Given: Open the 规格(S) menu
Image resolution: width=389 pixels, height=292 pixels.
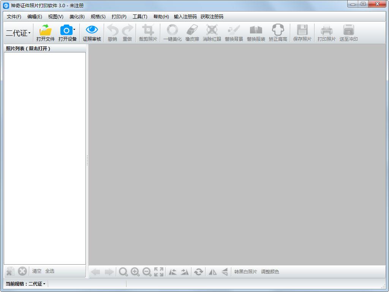Looking at the screenshot, I should point(98,17).
